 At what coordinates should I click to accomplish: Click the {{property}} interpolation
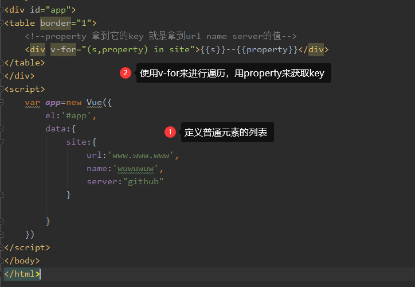click(x=267, y=49)
